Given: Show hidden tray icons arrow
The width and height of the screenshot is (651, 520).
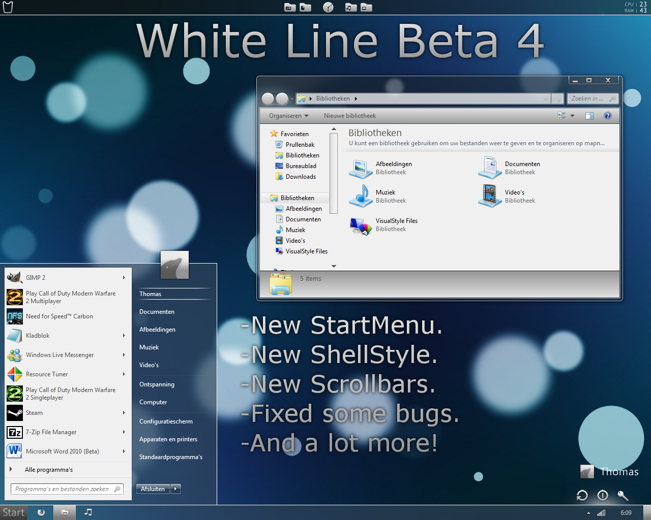Looking at the screenshot, I should [x=588, y=513].
